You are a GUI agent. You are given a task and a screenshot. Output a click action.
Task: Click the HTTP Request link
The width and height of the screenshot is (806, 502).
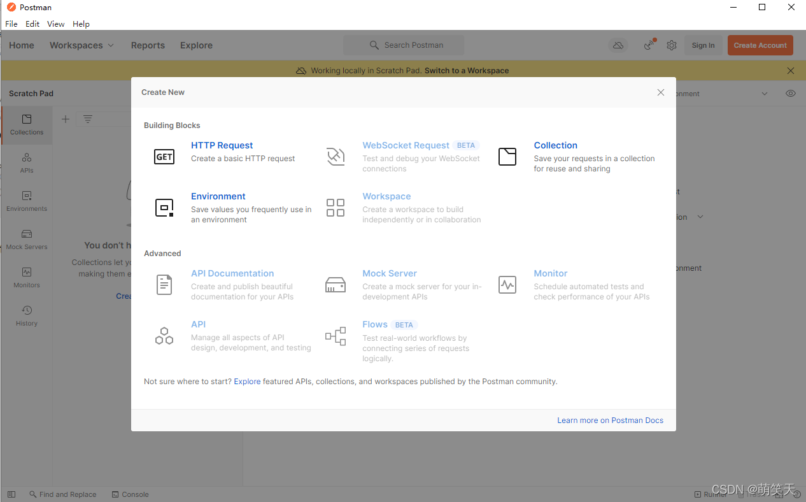click(x=222, y=145)
